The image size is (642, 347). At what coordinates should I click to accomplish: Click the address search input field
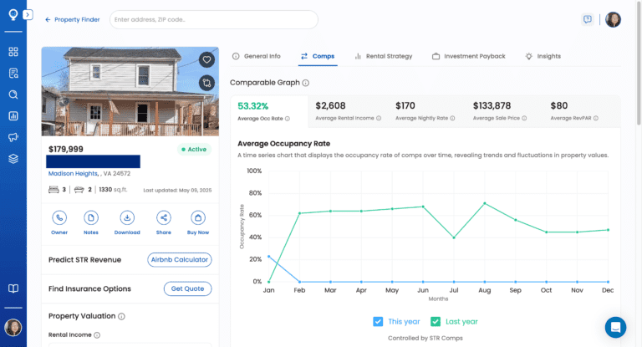click(213, 19)
